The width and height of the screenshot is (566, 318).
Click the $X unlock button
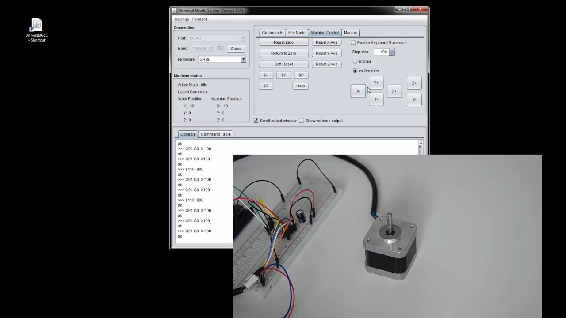click(283, 75)
